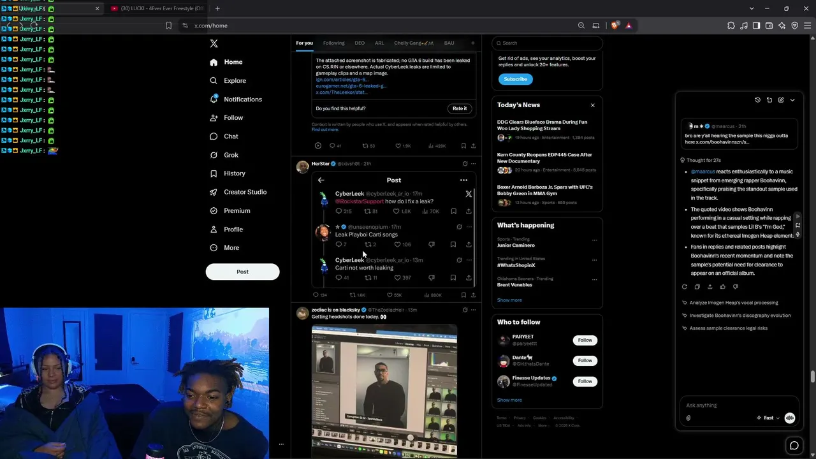This screenshot has height=459, width=816.
Task: Open the eurogamer.net link in the note
Action: [351, 86]
